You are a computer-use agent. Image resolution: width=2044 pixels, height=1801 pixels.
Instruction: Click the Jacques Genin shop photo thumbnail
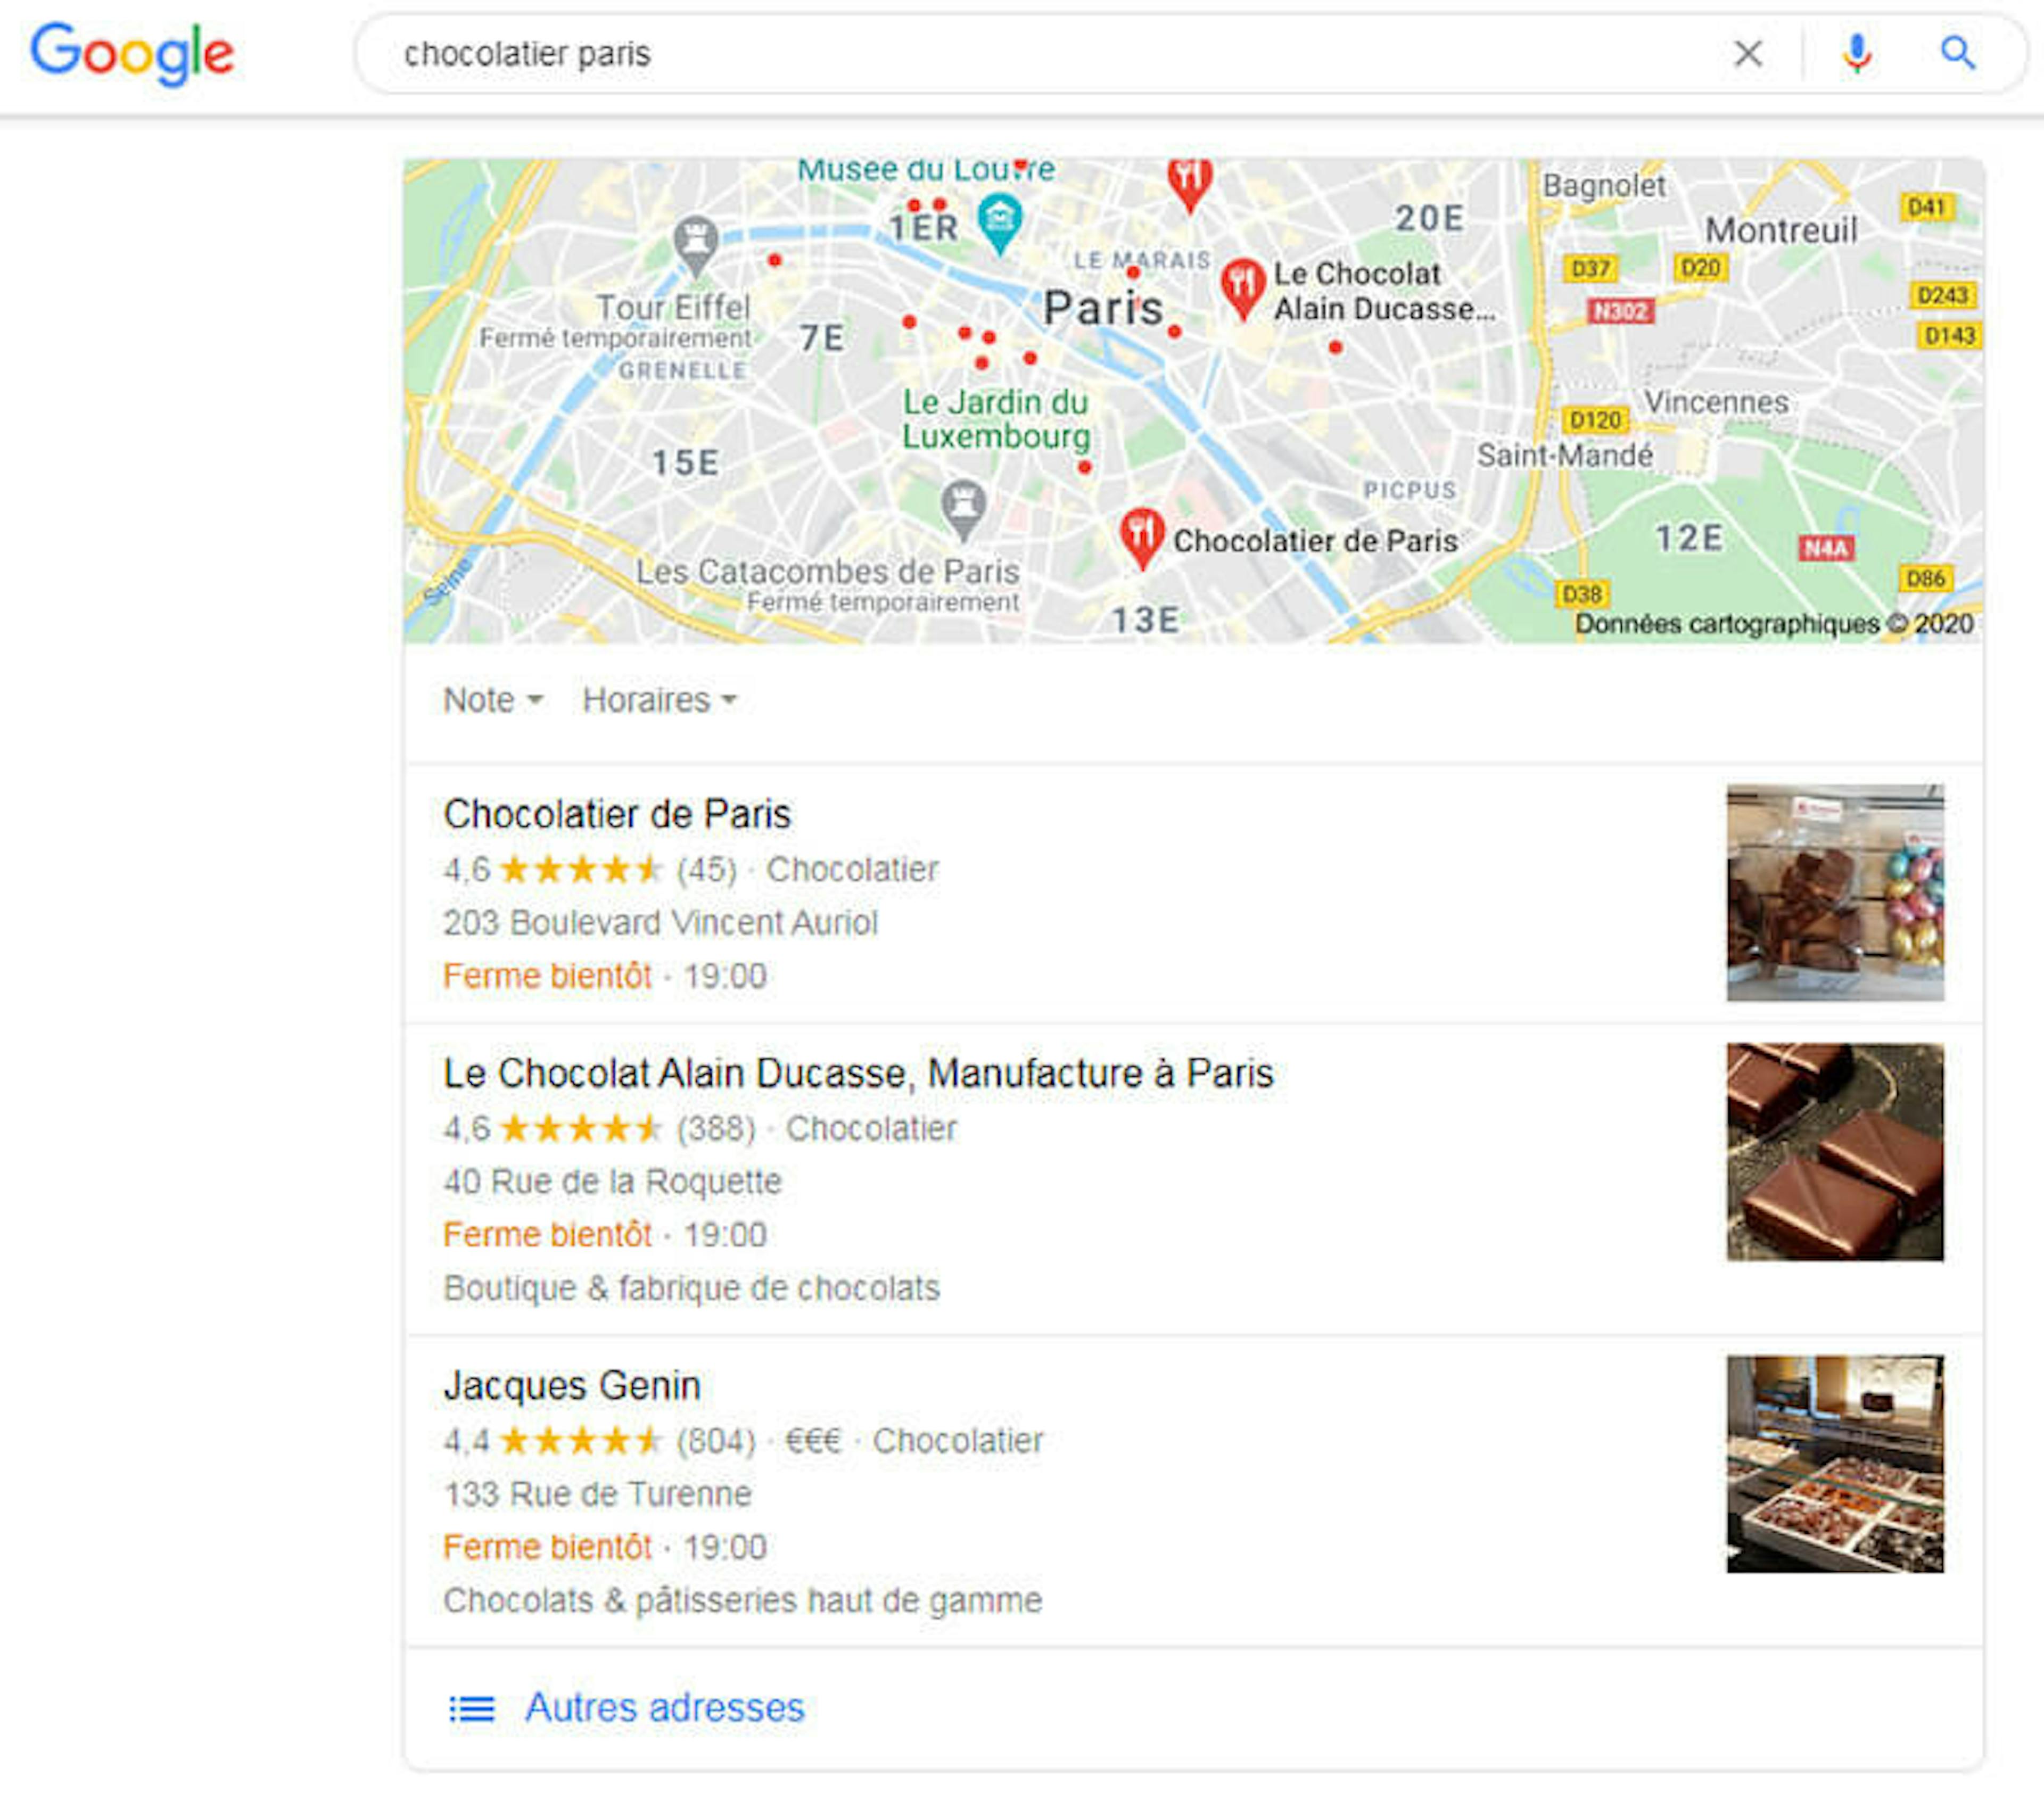click(x=1835, y=1463)
